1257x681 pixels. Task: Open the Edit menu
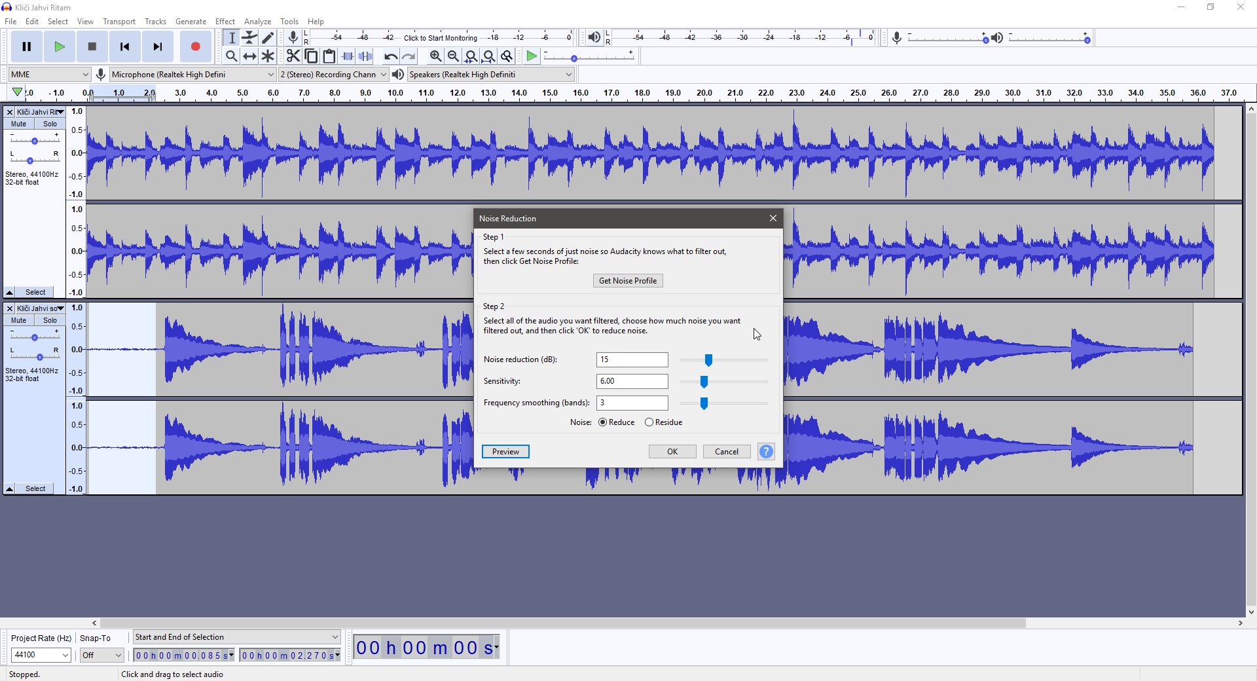[31, 21]
